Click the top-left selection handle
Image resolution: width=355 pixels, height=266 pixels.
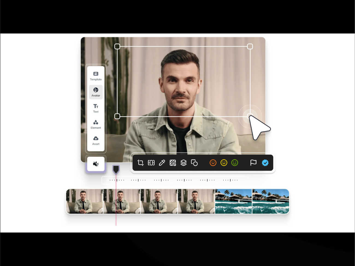pyautogui.click(x=117, y=46)
